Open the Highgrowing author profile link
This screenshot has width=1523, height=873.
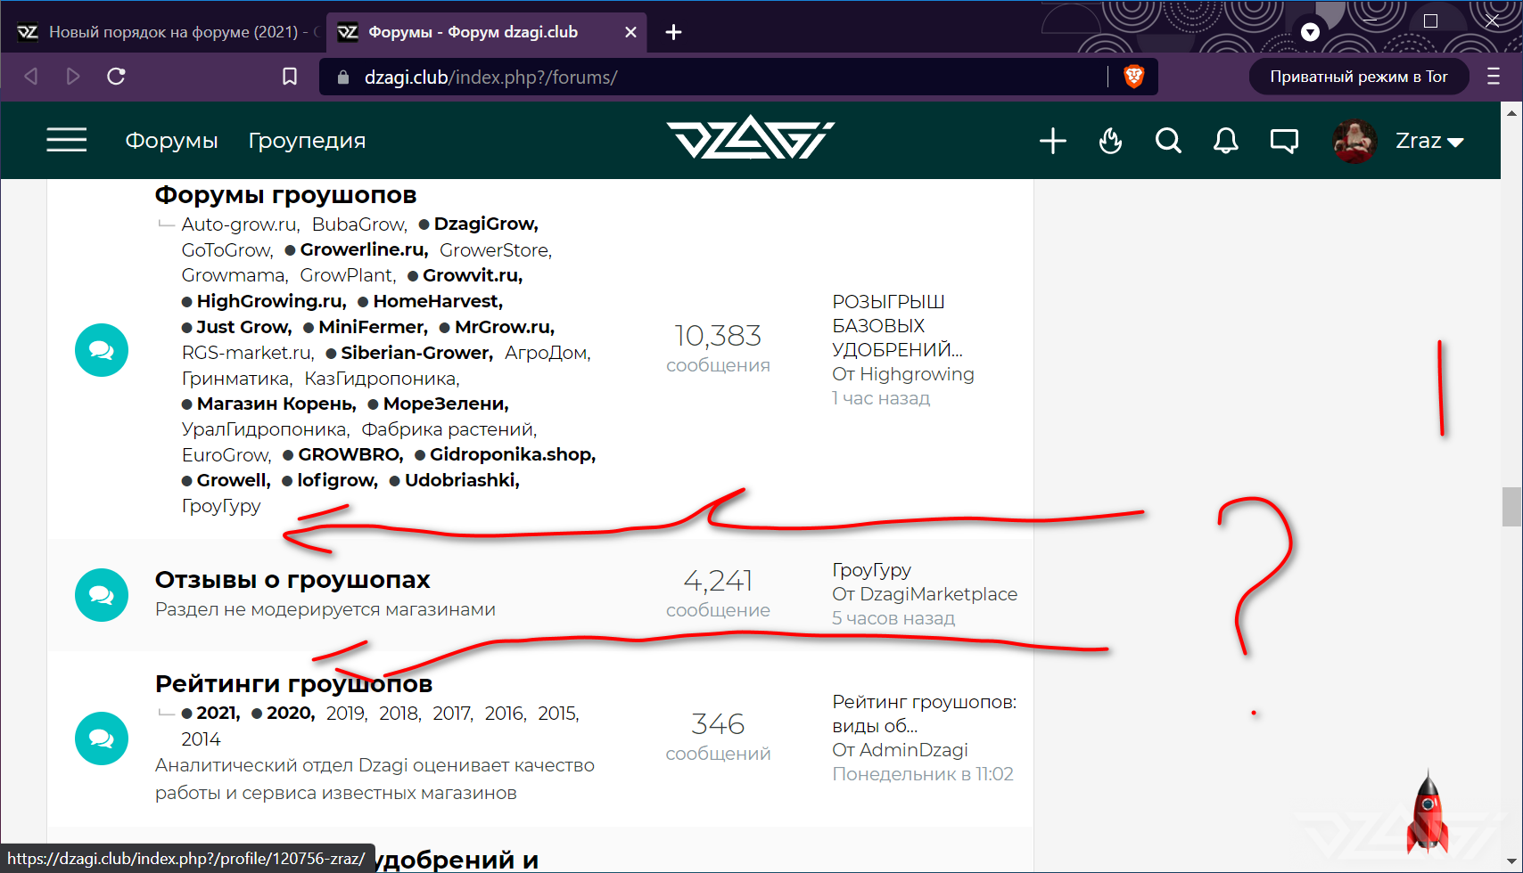917,374
